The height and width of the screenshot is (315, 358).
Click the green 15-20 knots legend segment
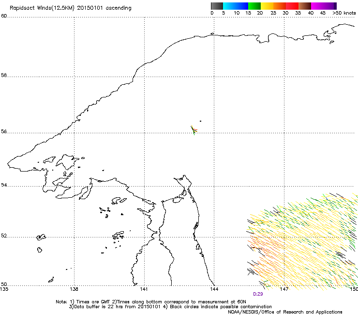pyautogui.click(x=254, y=6)
